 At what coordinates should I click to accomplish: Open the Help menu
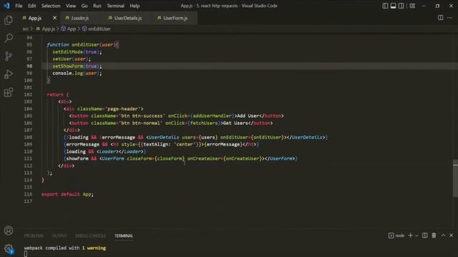tap(135, 6)
